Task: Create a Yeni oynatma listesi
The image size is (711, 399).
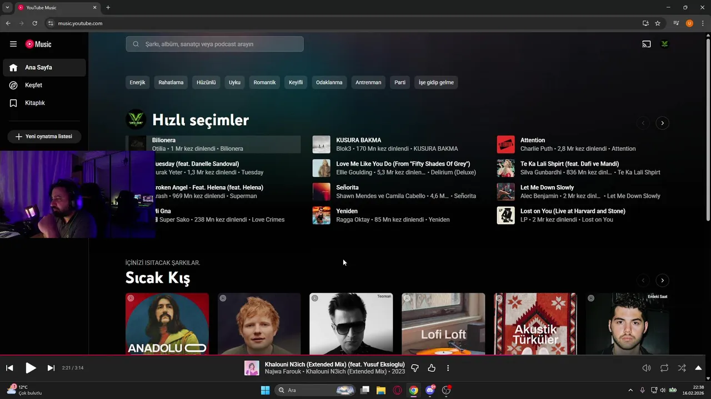Action: 44,136
